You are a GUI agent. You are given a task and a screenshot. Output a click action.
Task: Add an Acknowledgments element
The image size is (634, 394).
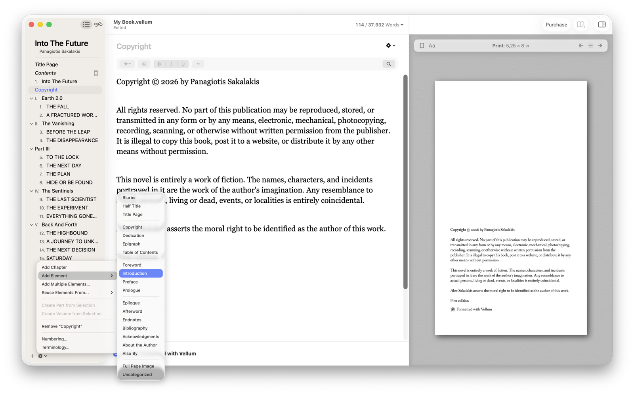click(x=141, y=337)
